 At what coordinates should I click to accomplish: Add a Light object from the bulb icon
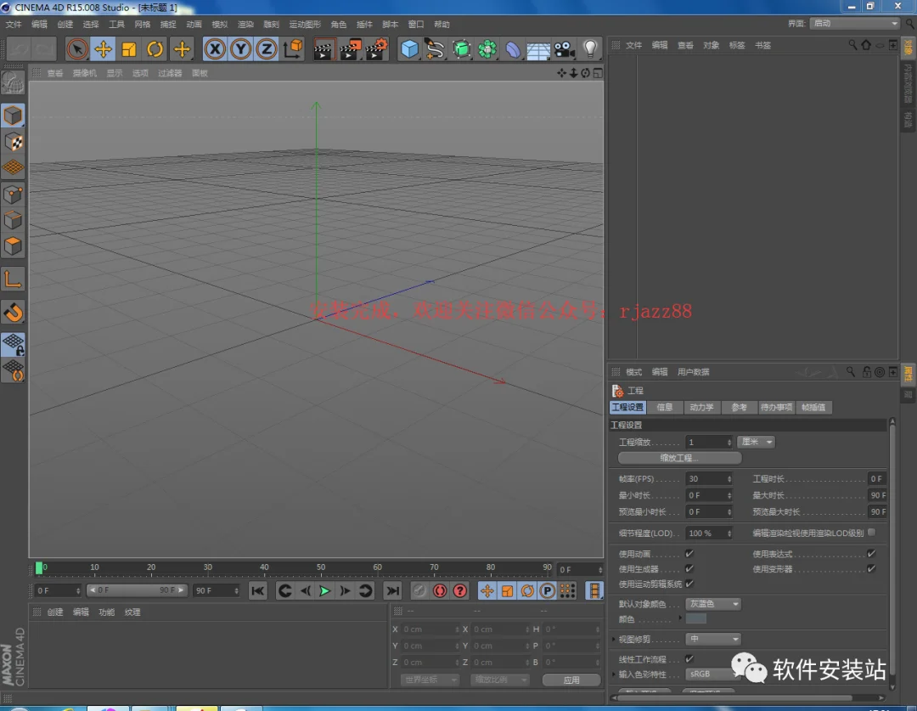click(x=590, y=49)
